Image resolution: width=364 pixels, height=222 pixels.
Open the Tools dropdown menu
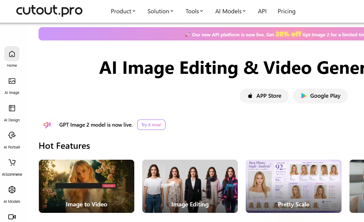click(x=194, y=11)
